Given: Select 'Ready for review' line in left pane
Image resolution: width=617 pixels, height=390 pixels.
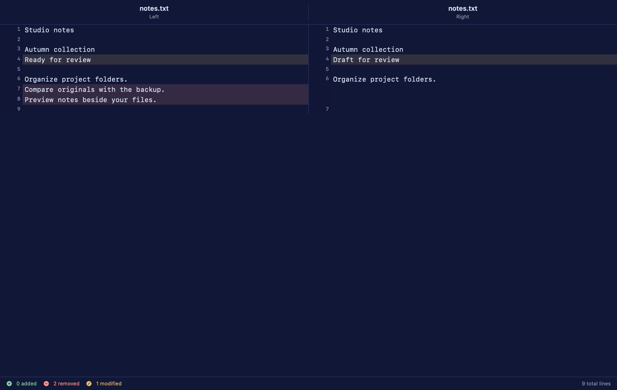Looking at the screenshot, I should coord(165,60).
